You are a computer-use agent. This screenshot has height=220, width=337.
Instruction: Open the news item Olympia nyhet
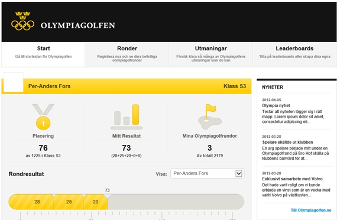click(x=276, y=106)
